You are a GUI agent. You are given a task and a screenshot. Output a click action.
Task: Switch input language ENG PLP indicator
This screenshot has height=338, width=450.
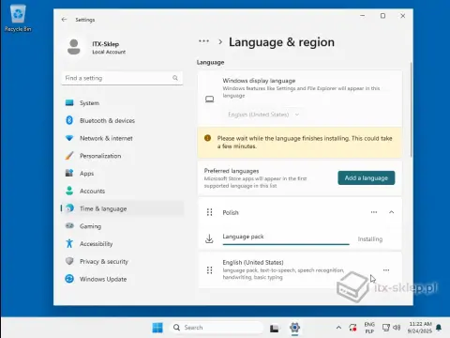coord(369,328)
